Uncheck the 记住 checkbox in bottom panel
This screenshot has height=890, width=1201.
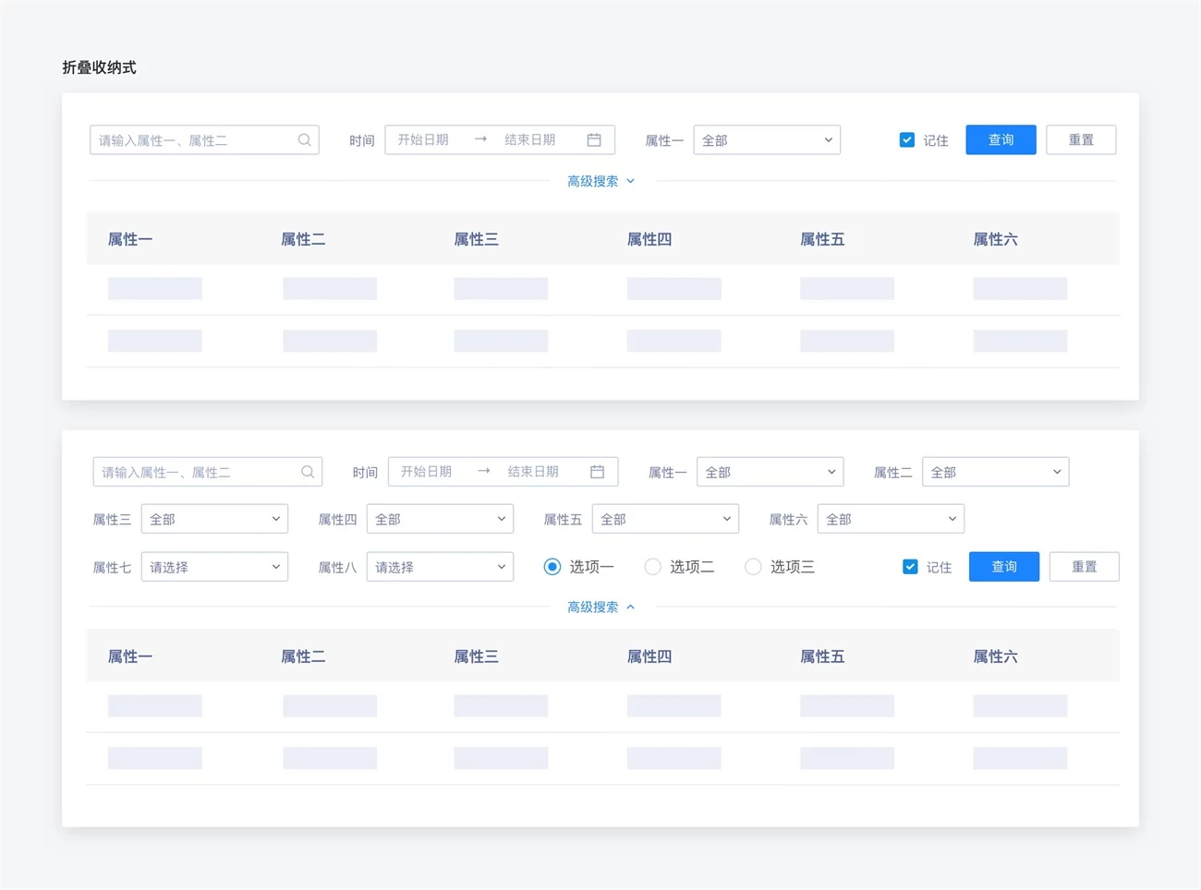tap(910, 567)
